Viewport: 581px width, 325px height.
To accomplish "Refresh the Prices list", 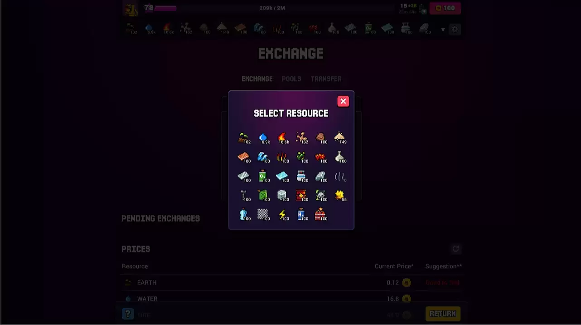I will (455, 249).
